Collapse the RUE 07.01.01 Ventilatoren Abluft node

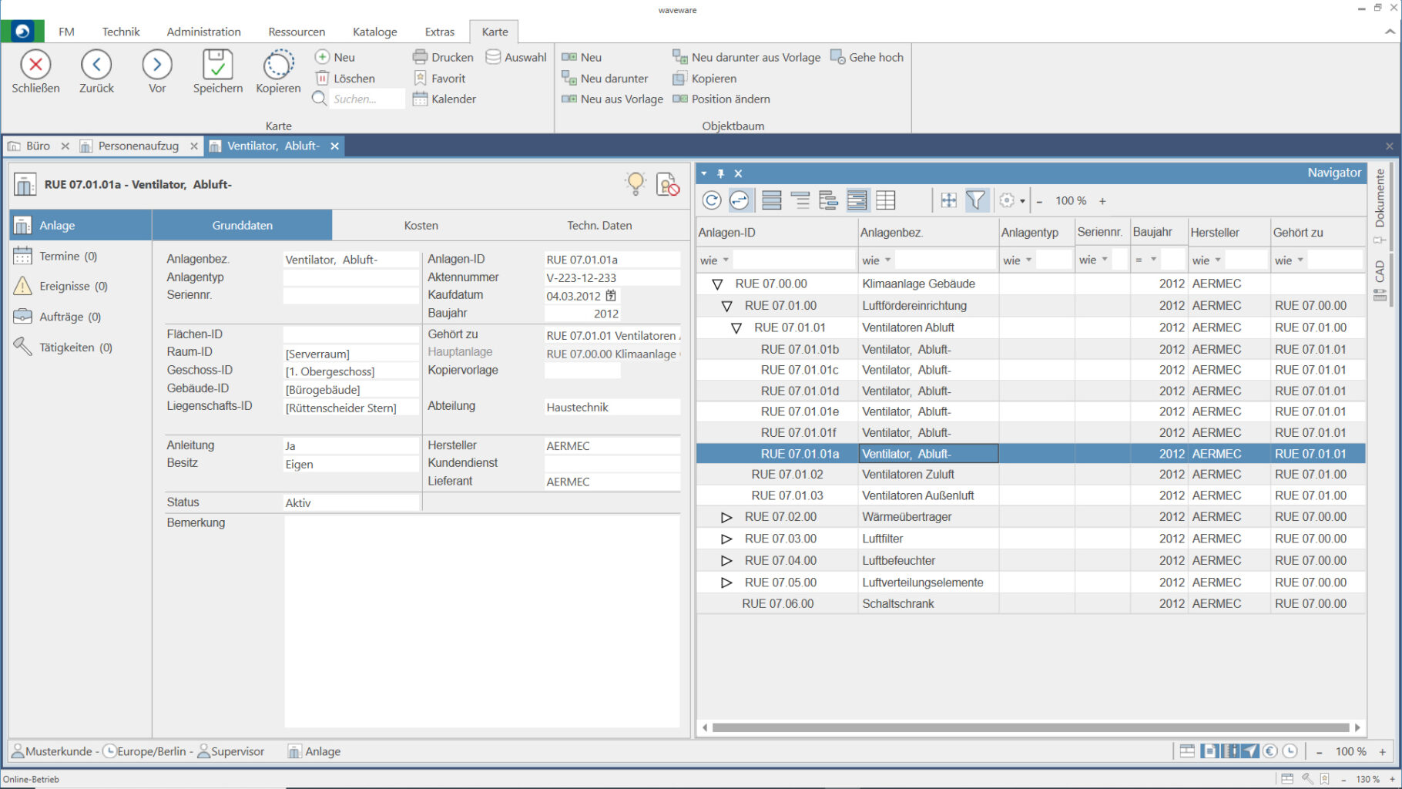[736, 328]
